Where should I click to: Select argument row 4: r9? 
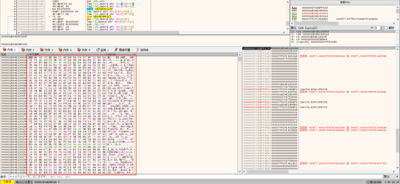coord(343,40)
